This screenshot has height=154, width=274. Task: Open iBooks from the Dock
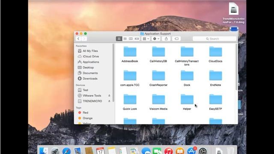pos(180,151)
